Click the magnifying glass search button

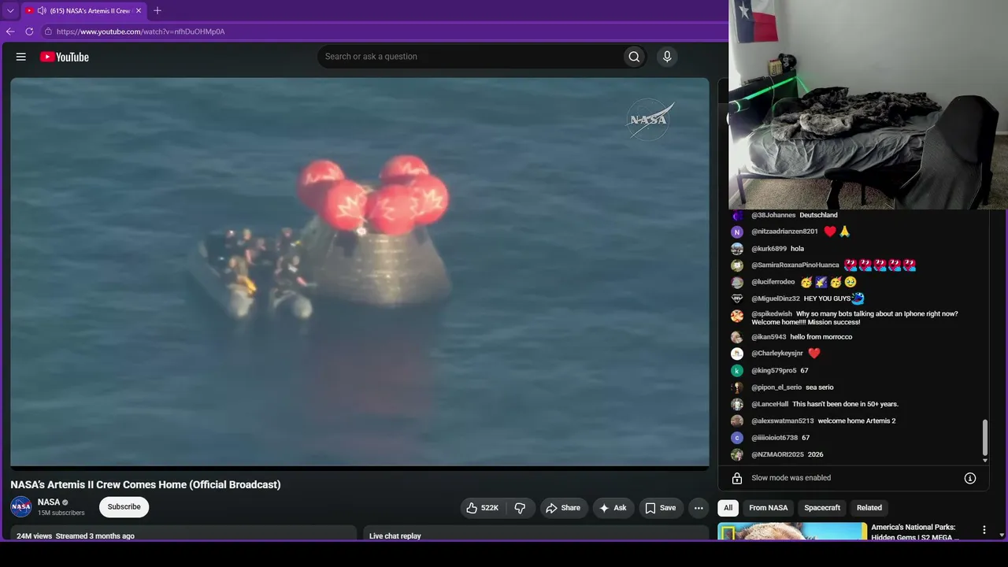634,57
